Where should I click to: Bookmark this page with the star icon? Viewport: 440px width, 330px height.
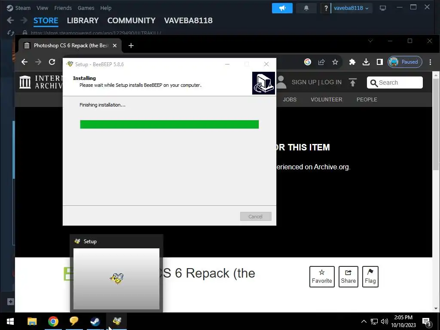[x=335, y=62]
